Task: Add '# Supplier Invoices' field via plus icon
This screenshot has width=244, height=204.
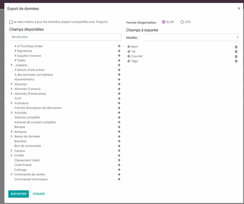Action: tap(119, 56)
